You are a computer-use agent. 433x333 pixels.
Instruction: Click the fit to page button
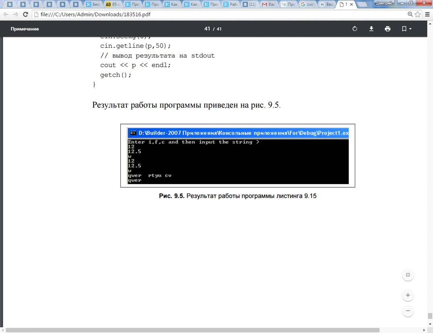408,275
